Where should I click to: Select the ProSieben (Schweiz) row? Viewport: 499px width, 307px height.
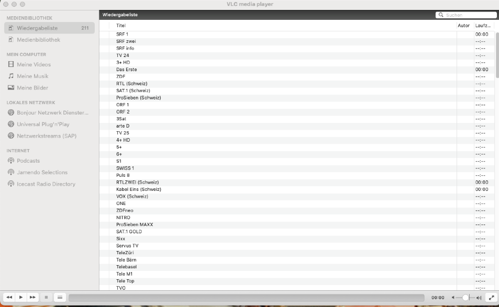click(x=297, y=98)
